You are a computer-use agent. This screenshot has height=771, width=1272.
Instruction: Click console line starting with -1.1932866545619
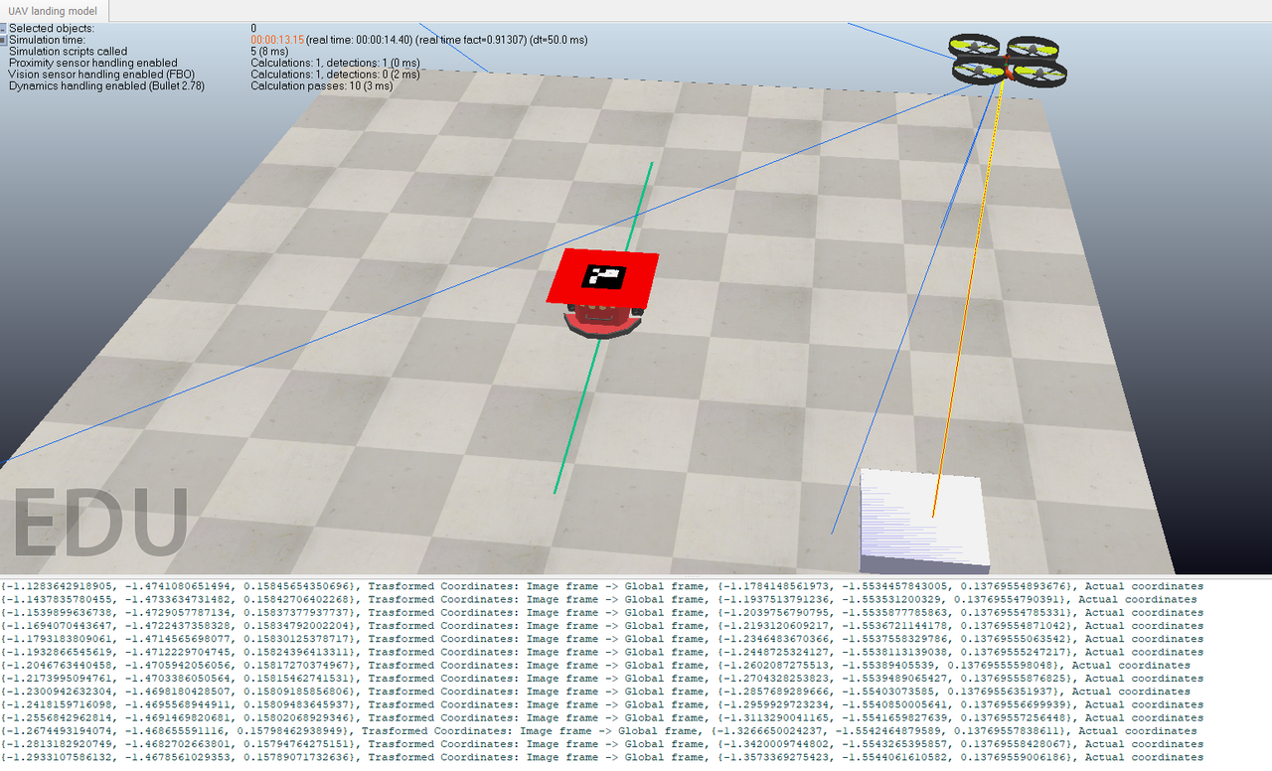602,652
